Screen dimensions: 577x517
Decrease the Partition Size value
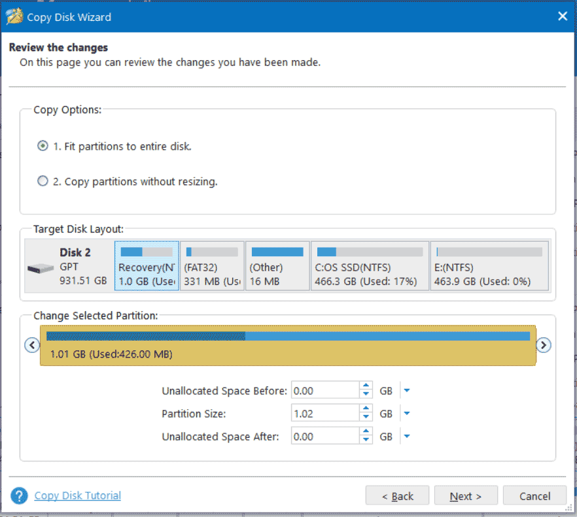tap(366, 418)
